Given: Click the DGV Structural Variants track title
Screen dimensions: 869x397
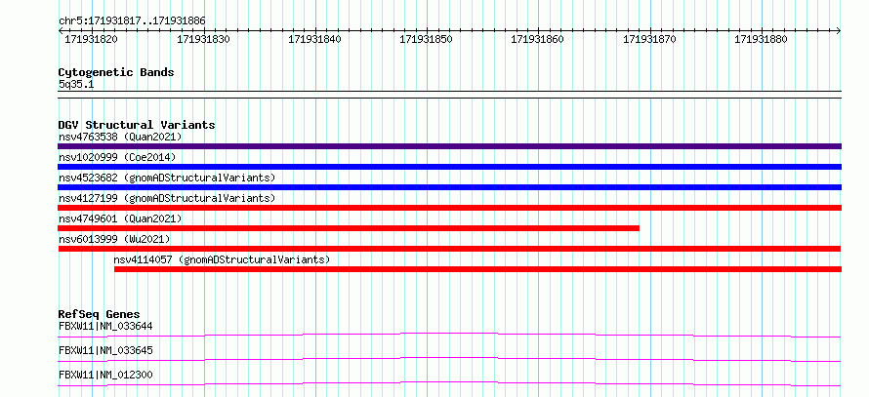Looking at the screenshot, I should pyautogui.click(x=137, y=125).
